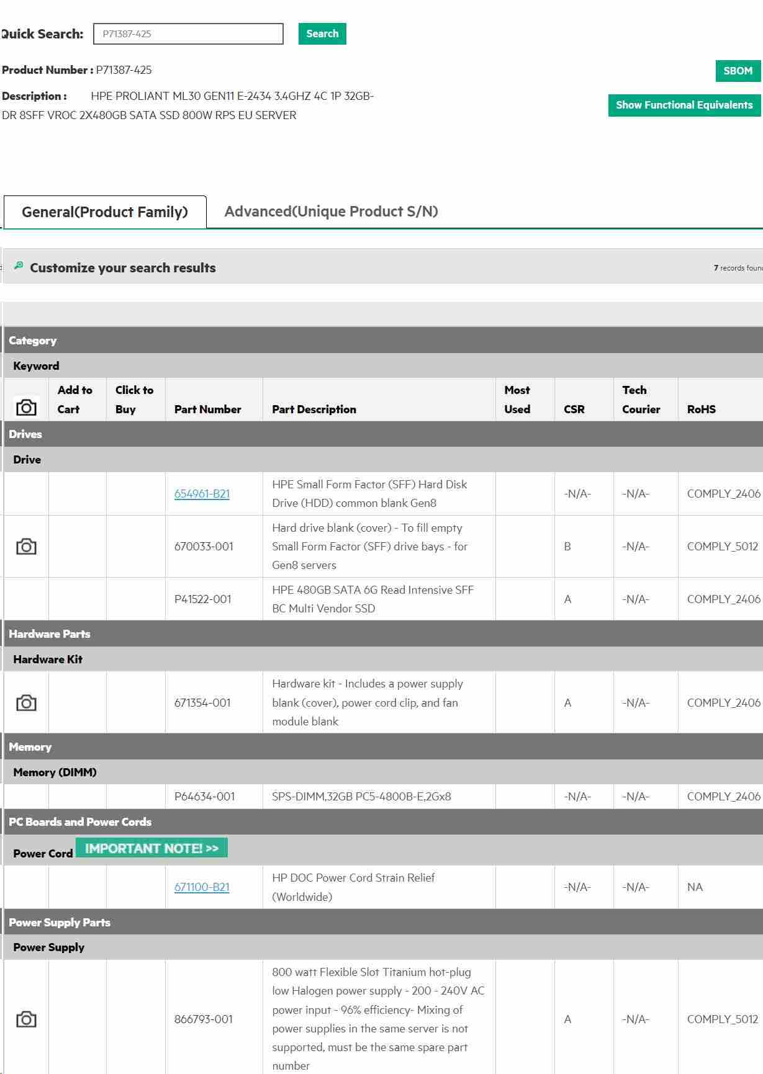The image size is (763, 1074).
Task: Select General(Product Family) tab
Action: pyautogui.click(x=105, y=212)
